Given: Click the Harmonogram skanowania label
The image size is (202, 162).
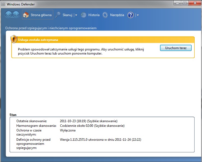Looking at the screenshot, I should tap(36, 126).
